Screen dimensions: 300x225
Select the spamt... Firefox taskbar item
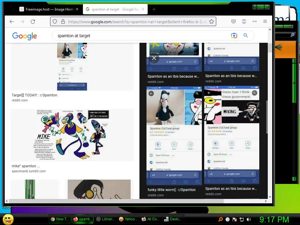point(83,219)
